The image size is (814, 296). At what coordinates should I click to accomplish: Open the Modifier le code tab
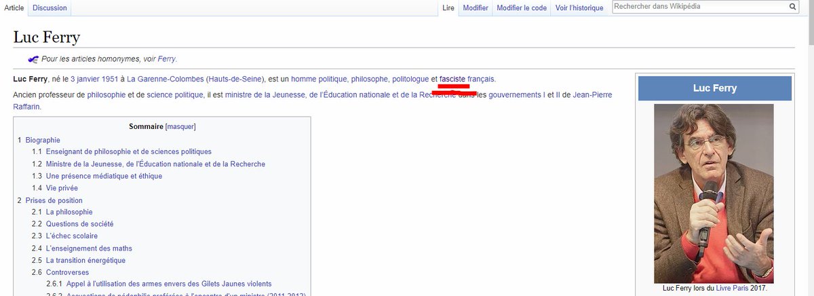click(x=521, y=8)
